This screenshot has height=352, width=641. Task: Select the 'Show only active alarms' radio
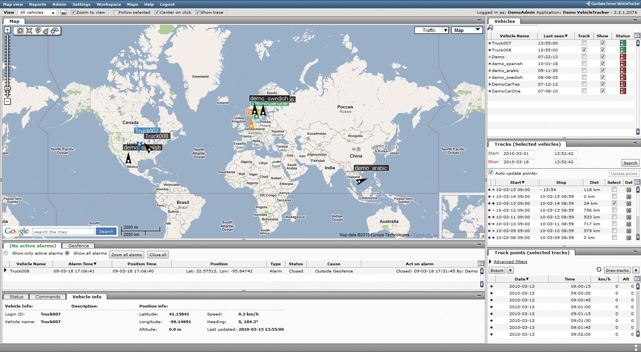[6, 253]
